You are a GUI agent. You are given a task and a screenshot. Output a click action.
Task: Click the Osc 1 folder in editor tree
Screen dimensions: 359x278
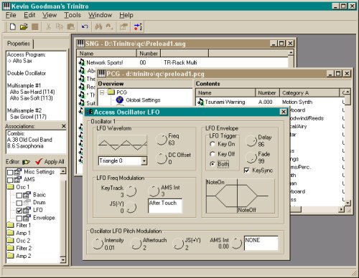tap(10, 187)
